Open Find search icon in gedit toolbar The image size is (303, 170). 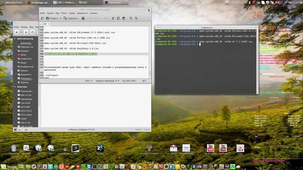pyautogui.click(x=131, y=18)
